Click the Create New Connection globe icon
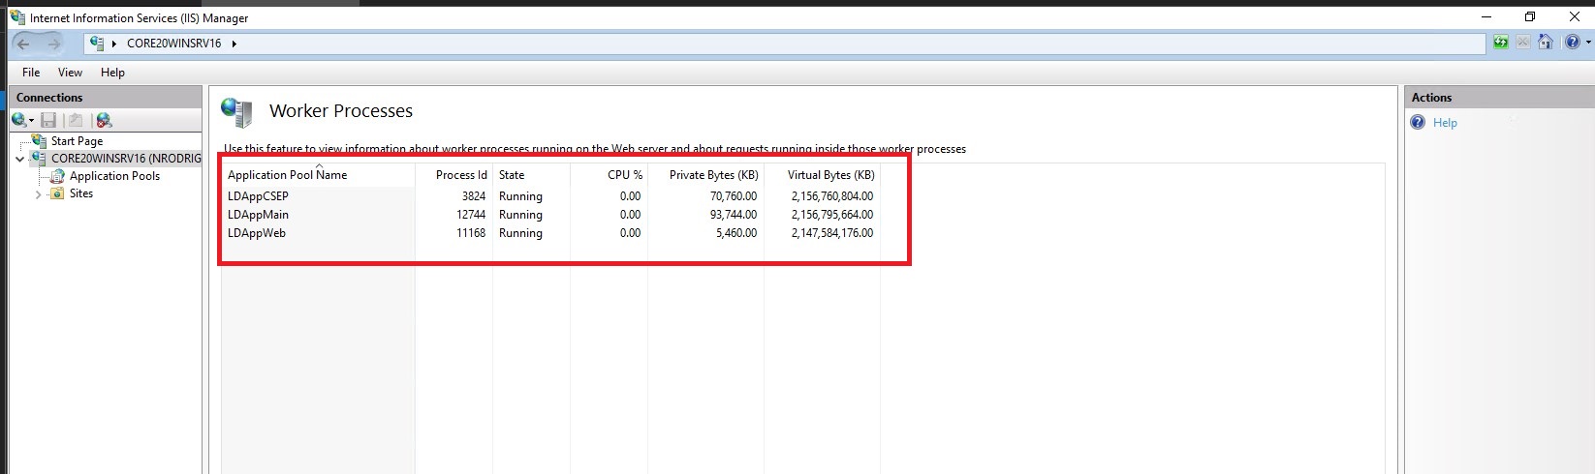This screenshot has height=474, width=1595. pos(18,120)
